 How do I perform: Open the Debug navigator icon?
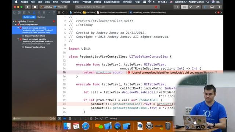(44, 12)
